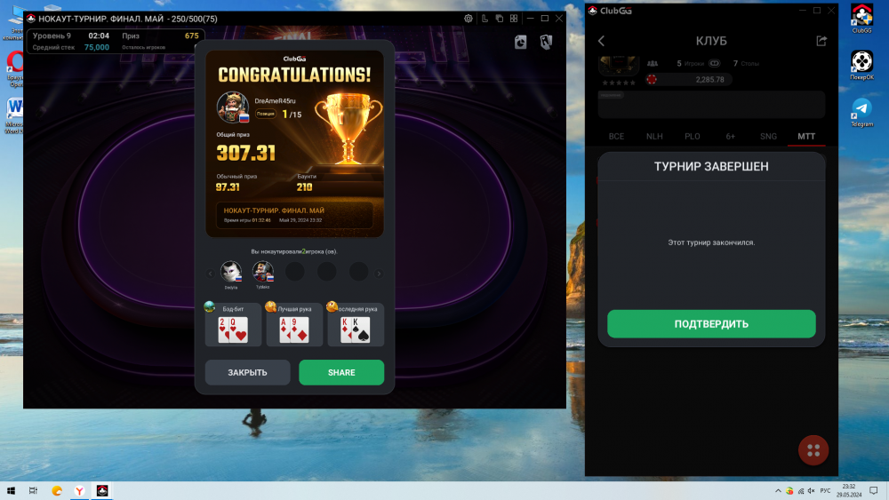Show previous knocked-out players with left arrow
Image resolution: width=889 pixels, height=500 pixels.
tap(211, 274)
